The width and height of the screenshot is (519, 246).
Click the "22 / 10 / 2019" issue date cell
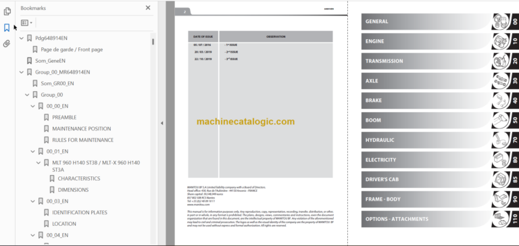(203, 59)
